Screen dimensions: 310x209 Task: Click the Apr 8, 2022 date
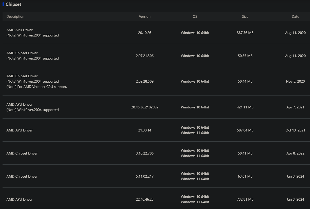[295, 153]
